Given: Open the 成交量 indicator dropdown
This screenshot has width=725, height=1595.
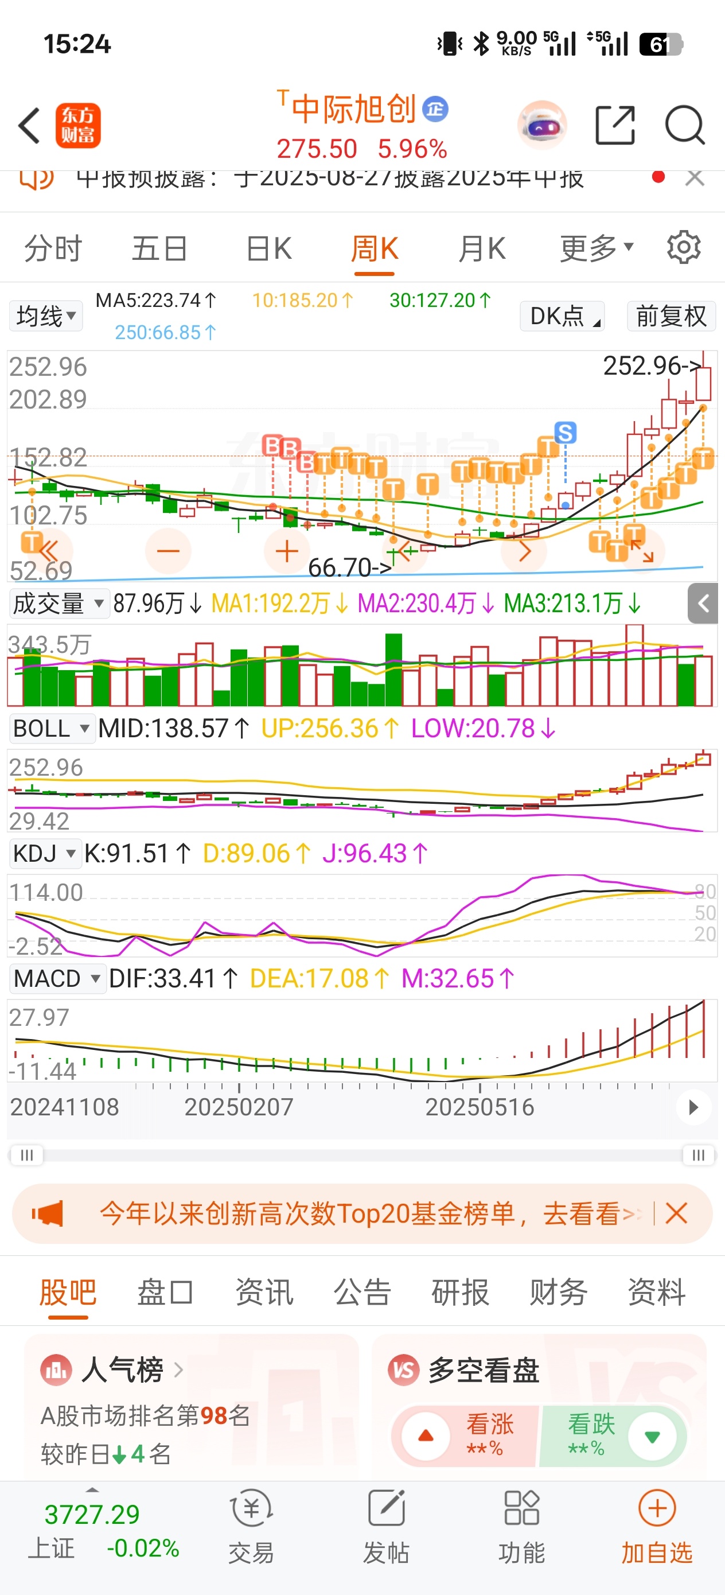Looking at the screenshot, I should 59,603.
